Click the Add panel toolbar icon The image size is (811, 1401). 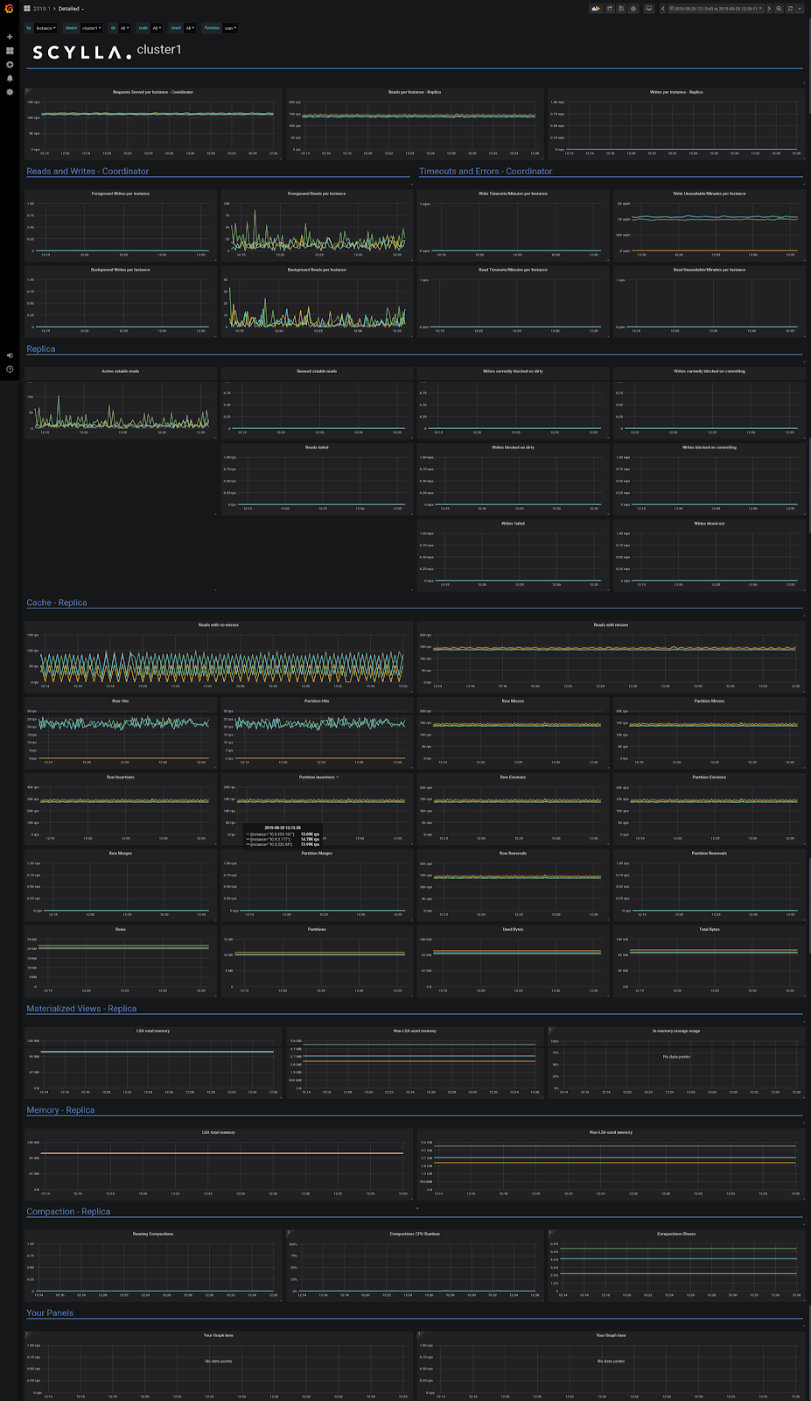(597, 9)
